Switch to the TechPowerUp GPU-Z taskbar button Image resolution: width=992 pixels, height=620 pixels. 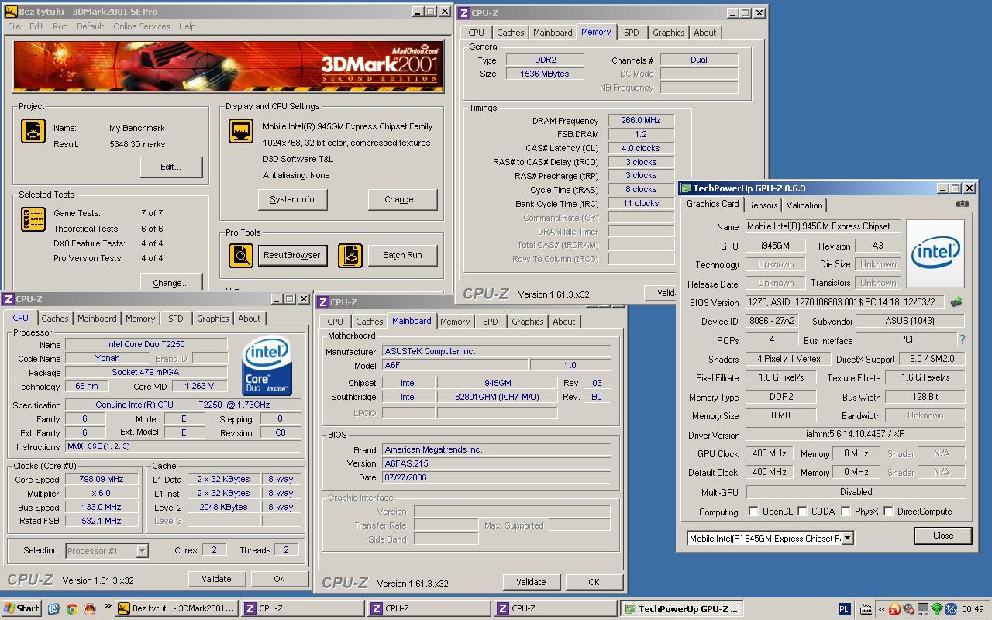pyautogui.click(x=681, y=609)
